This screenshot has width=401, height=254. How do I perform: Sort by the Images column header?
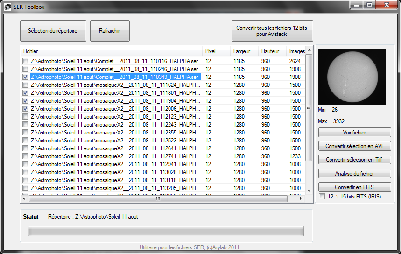coord(296,51)
